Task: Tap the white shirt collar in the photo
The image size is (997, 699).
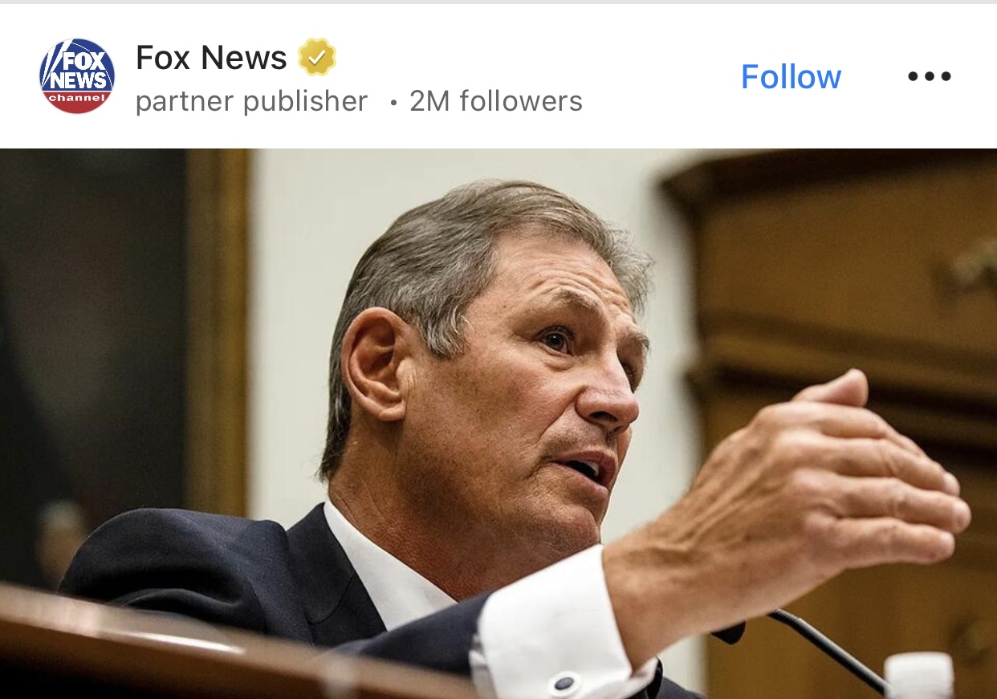Action: 377,562
